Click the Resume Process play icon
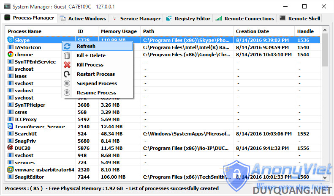This screenshot has width=334, height=196. (x=67, y=93)
